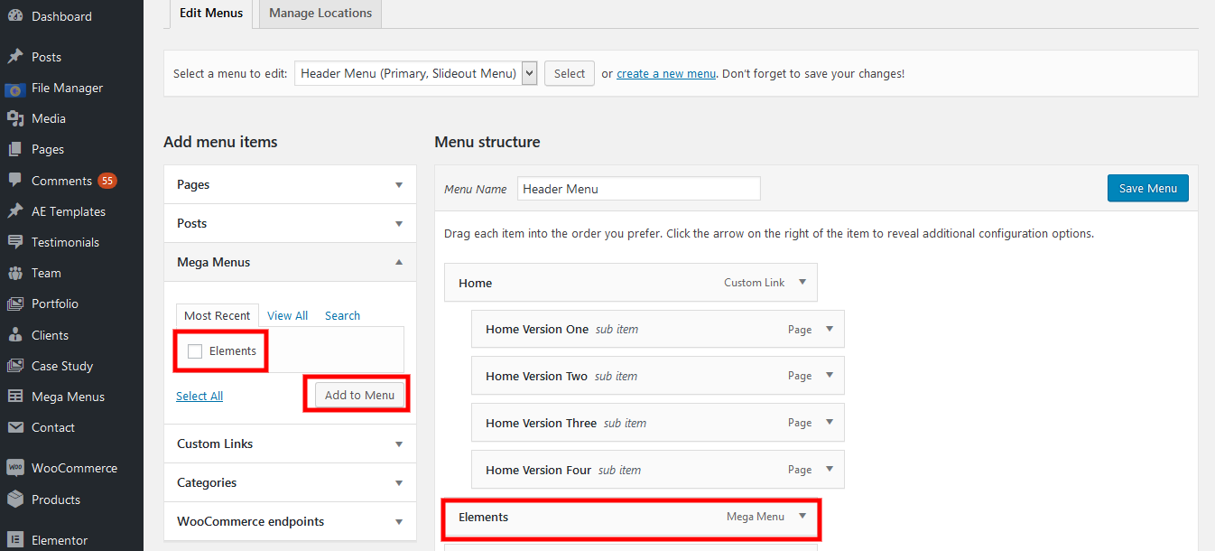Expand Home Version One item options
Viewport: 1215px width, 551px height.
(830, 330)
